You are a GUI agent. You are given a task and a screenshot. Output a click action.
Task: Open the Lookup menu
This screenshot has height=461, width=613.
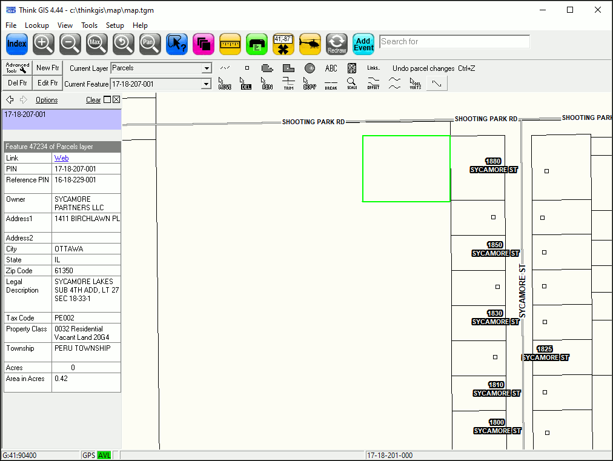[37, 25]
